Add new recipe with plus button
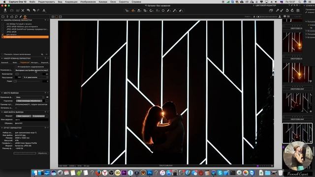Screen dimensions: 315x177 [42, 54]
